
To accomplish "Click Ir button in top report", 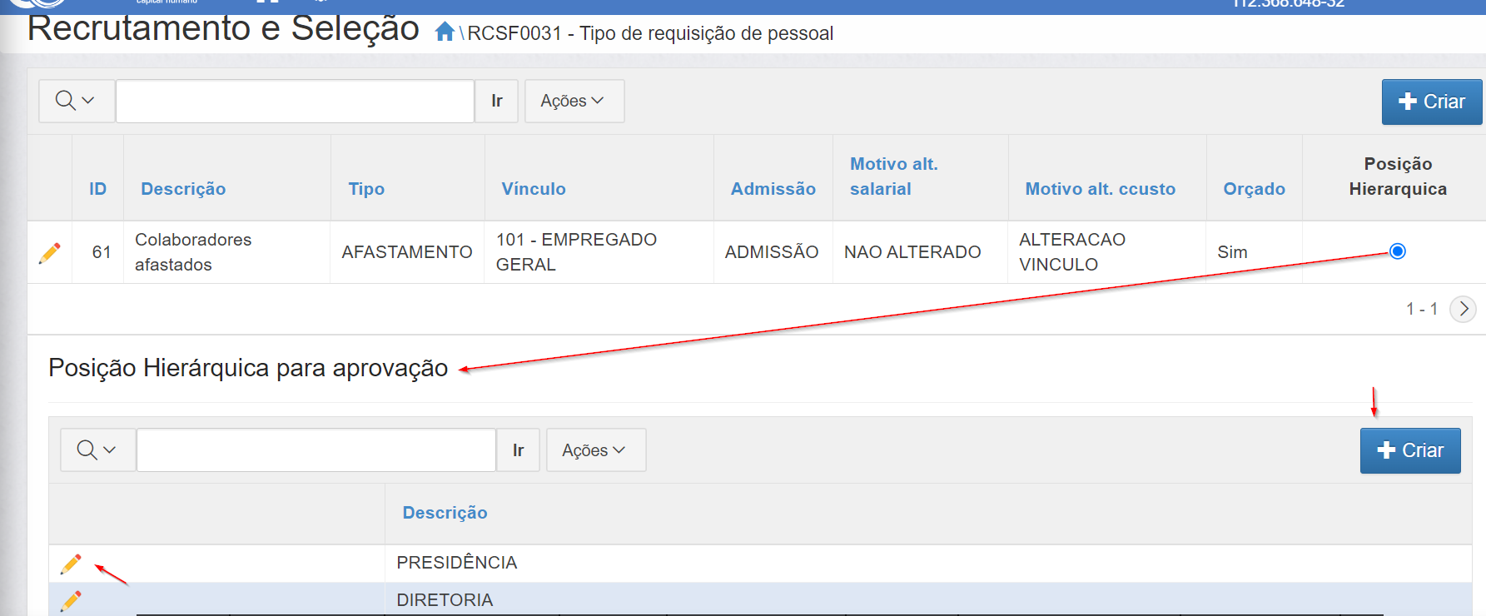I will click(496, 101).
